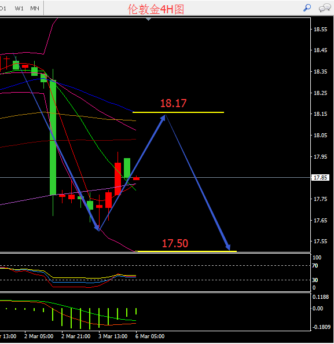This screenshot has height=344, width=334.
Task: Open the chat bubbles icon
Action: click(x=325, y=8)
